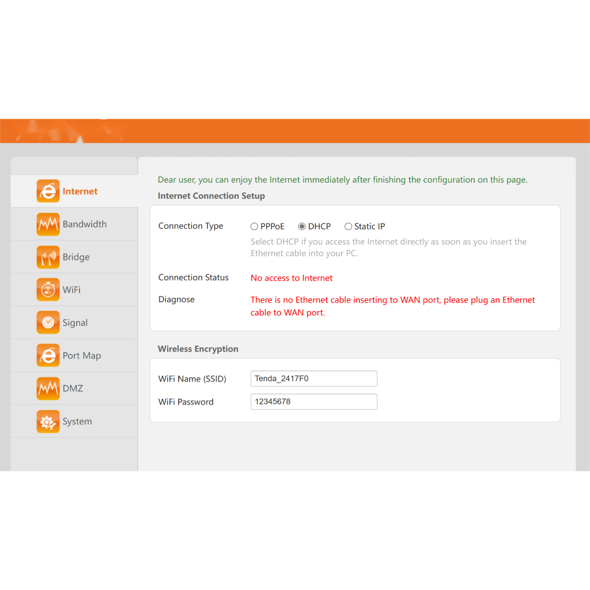Click the WiFi Name SSID field
The width and height of the screenshot is (590, 590).
[313, 379]
